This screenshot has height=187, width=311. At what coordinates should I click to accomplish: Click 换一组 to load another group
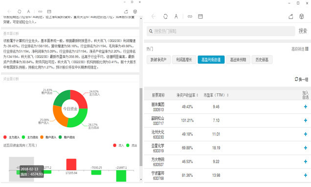(302, 79)
